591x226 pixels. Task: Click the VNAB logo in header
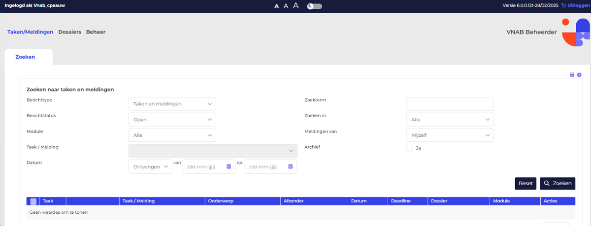pyautogui.click(x=575, y=32)
